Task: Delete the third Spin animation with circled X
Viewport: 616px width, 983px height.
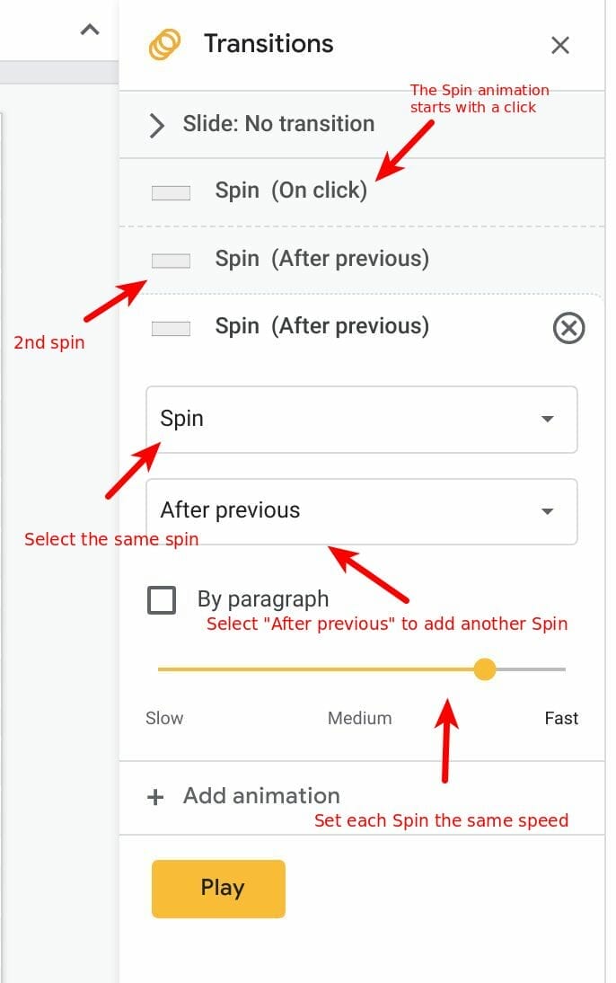Action: [x=569, y=328]
